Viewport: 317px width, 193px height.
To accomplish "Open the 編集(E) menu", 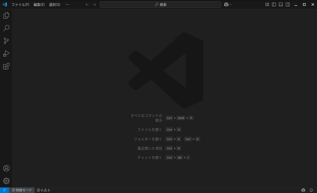I will pos(39,4).
